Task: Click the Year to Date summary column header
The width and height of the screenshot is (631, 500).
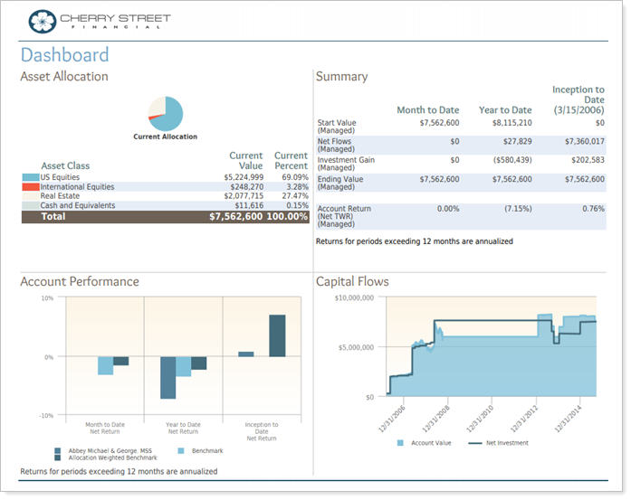Action: (503, 110)
